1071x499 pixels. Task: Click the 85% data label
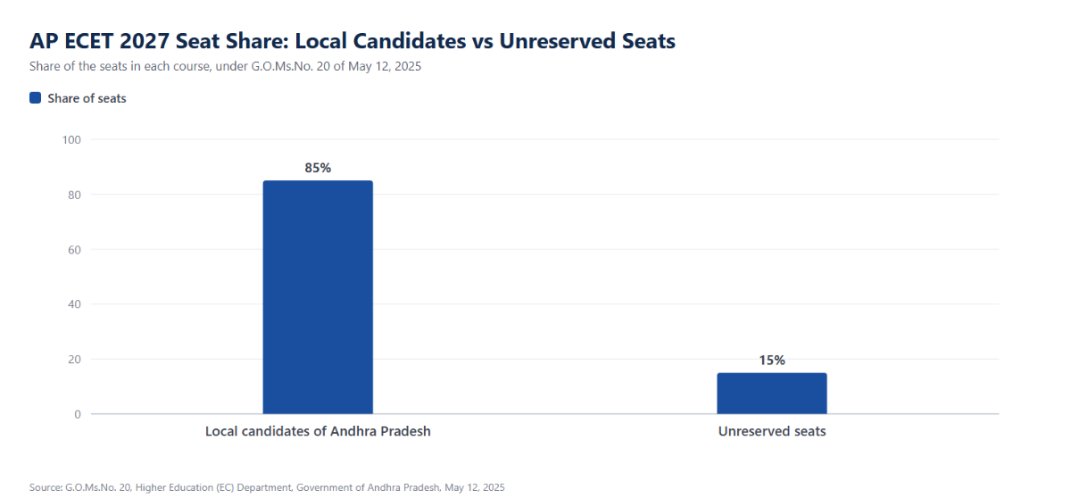click(318, 168)
